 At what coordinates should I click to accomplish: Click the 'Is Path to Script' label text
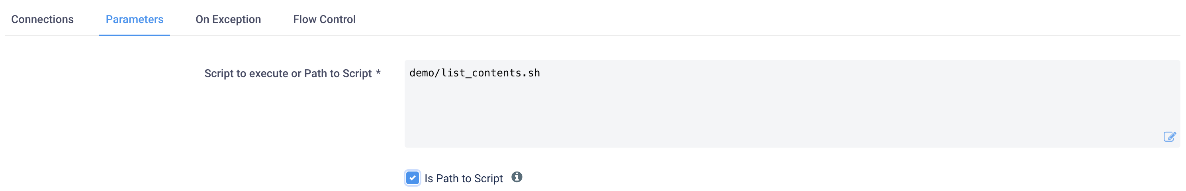point(463,179)
